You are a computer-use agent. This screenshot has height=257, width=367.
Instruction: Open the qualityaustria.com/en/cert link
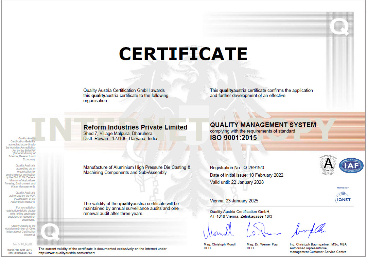click(66, 253)
